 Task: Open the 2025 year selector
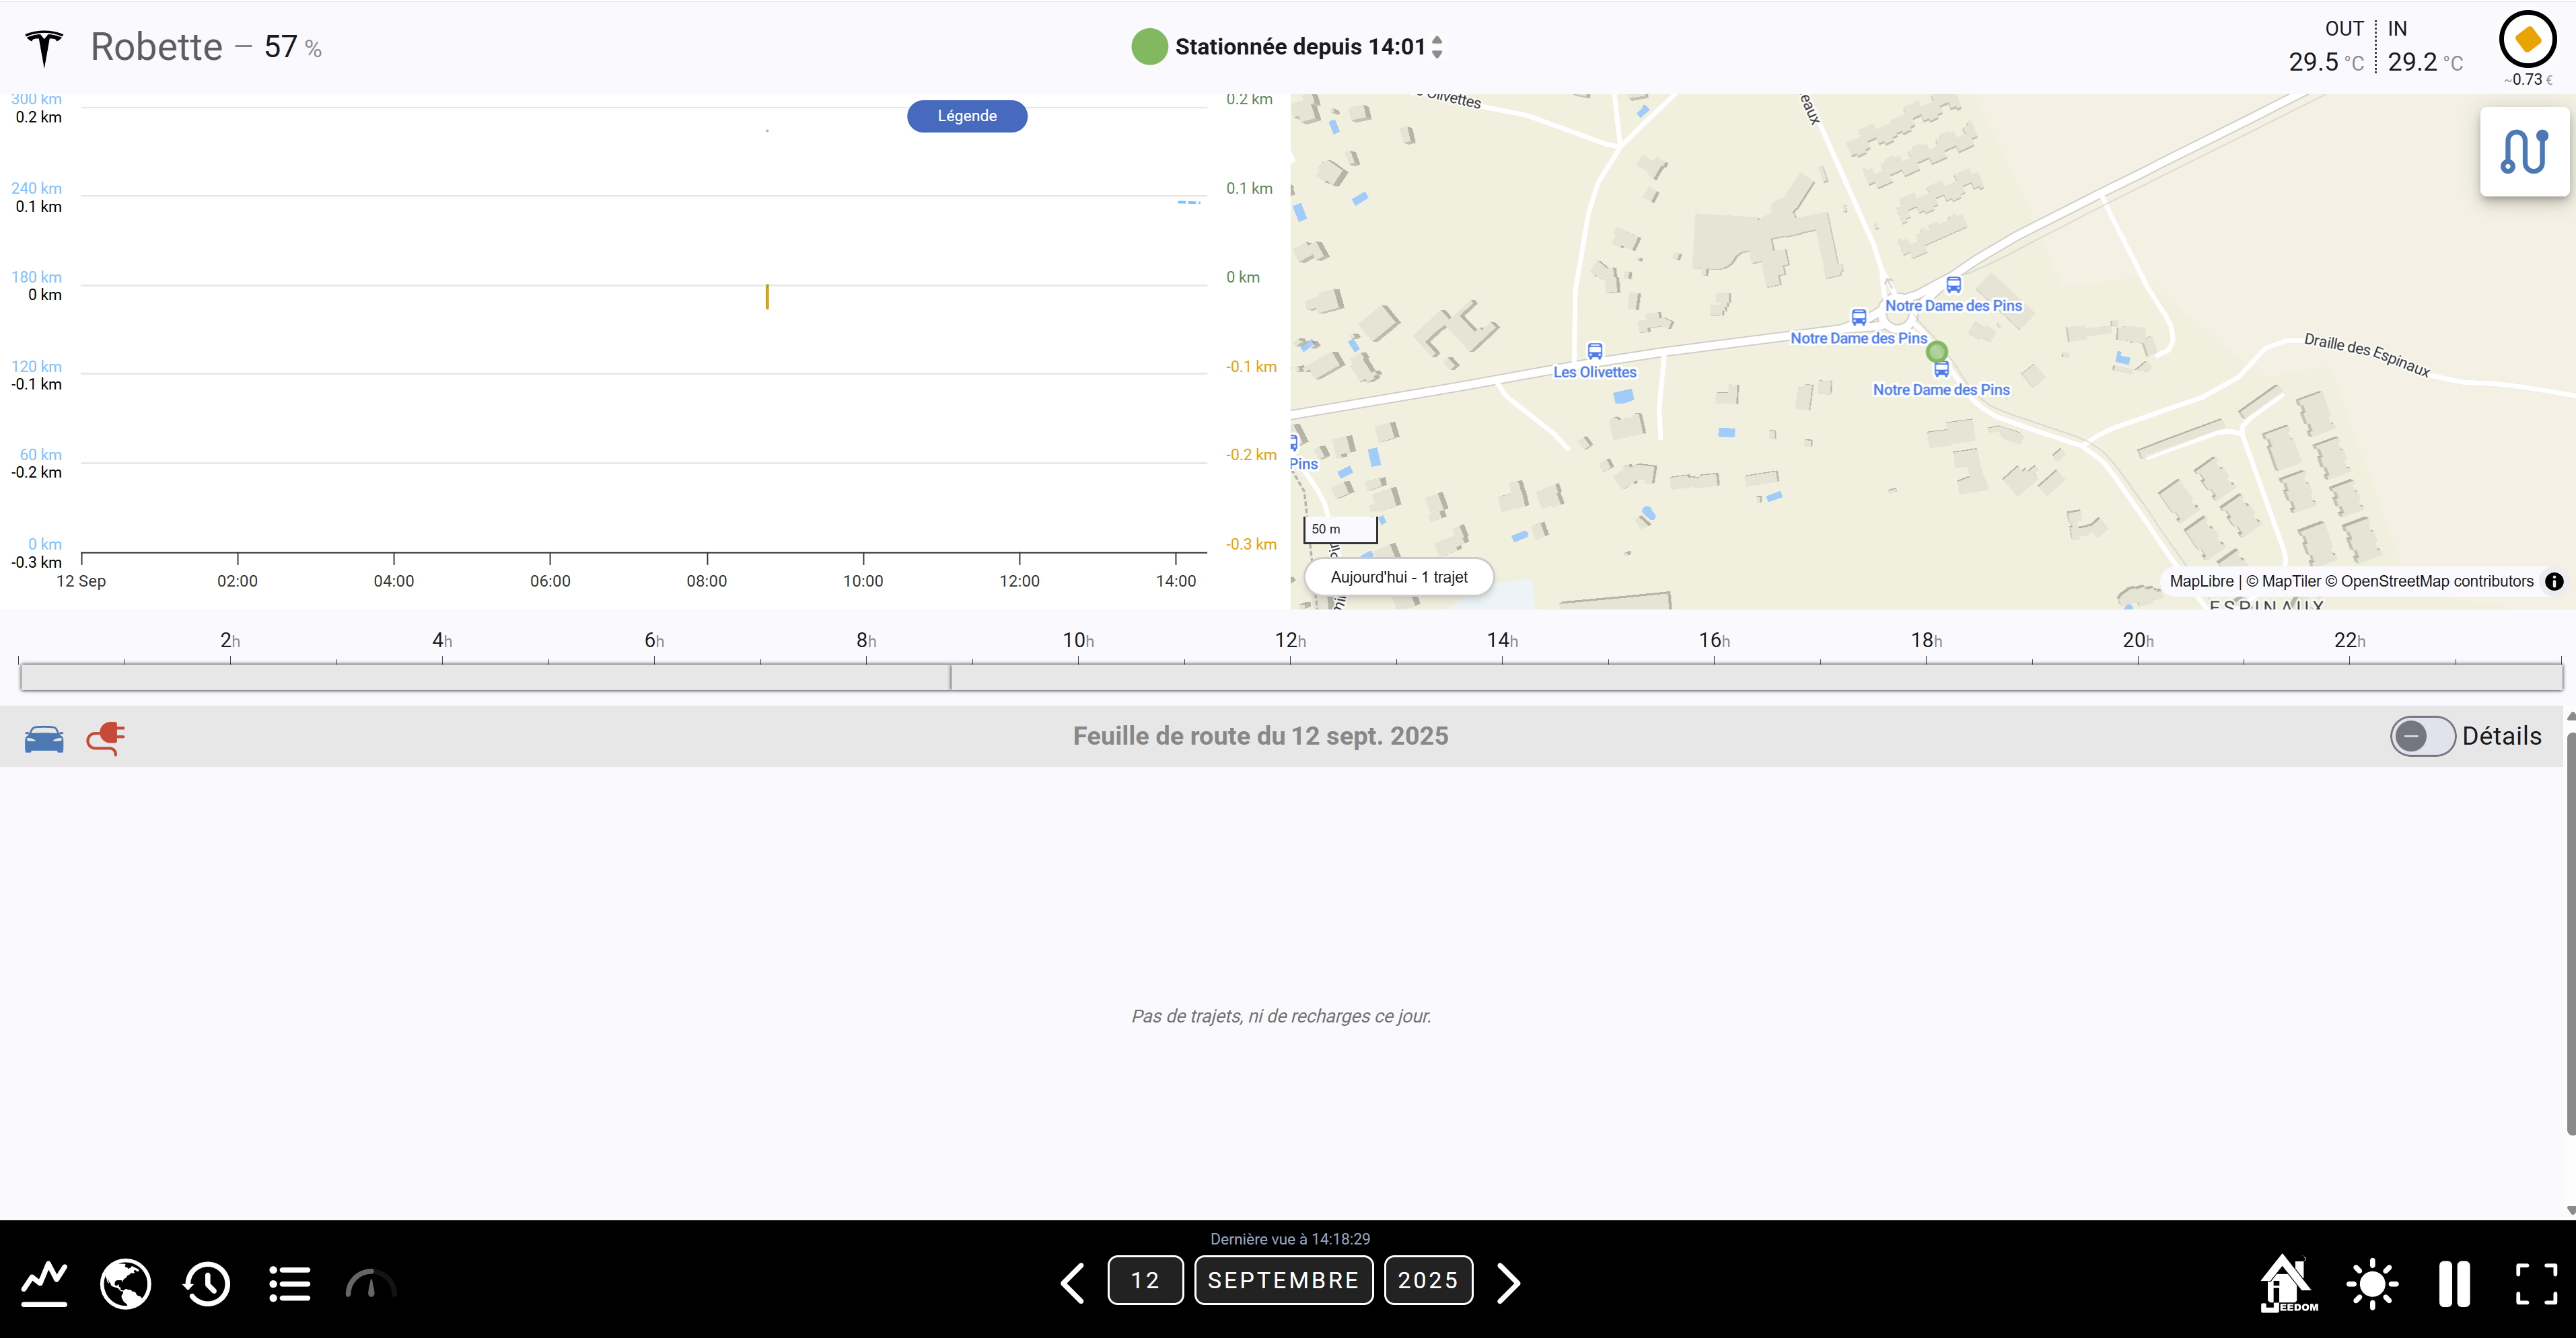(1427, 1280)
